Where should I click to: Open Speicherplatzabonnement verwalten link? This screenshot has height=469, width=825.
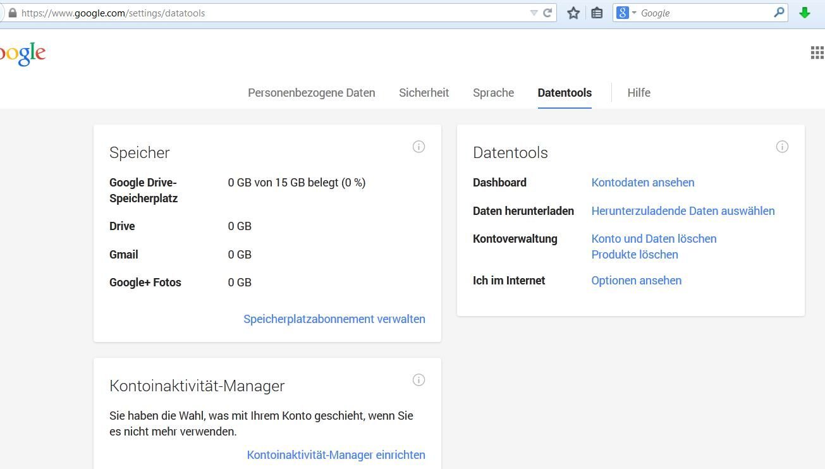(x=334, y=319)
